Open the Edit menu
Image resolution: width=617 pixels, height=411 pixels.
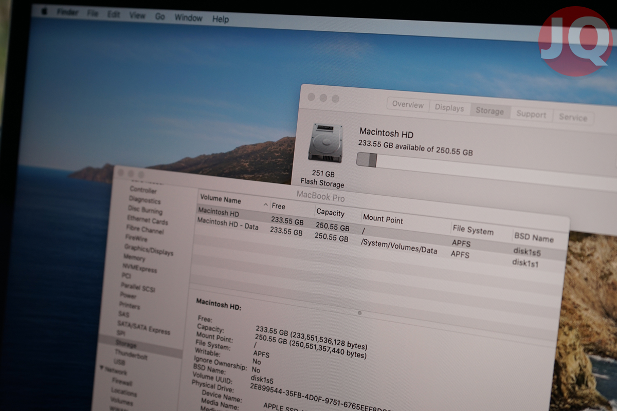point(114,15)
